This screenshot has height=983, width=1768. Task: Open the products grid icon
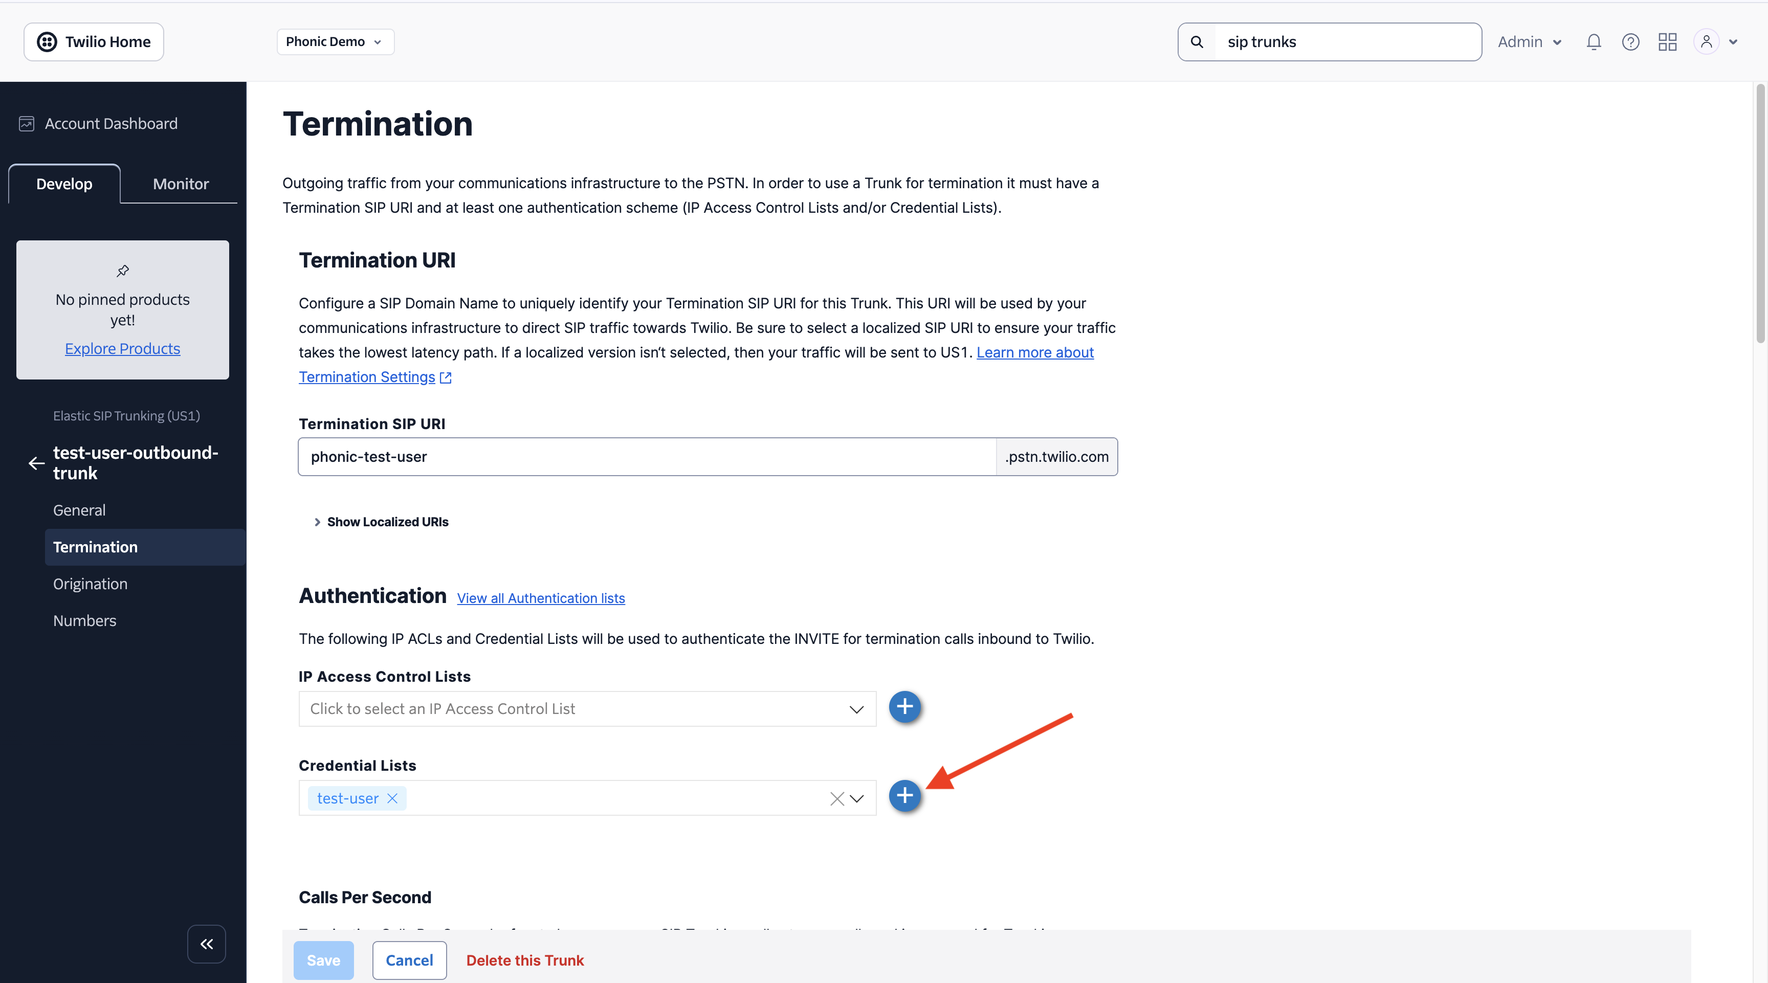coord(1667,42)
